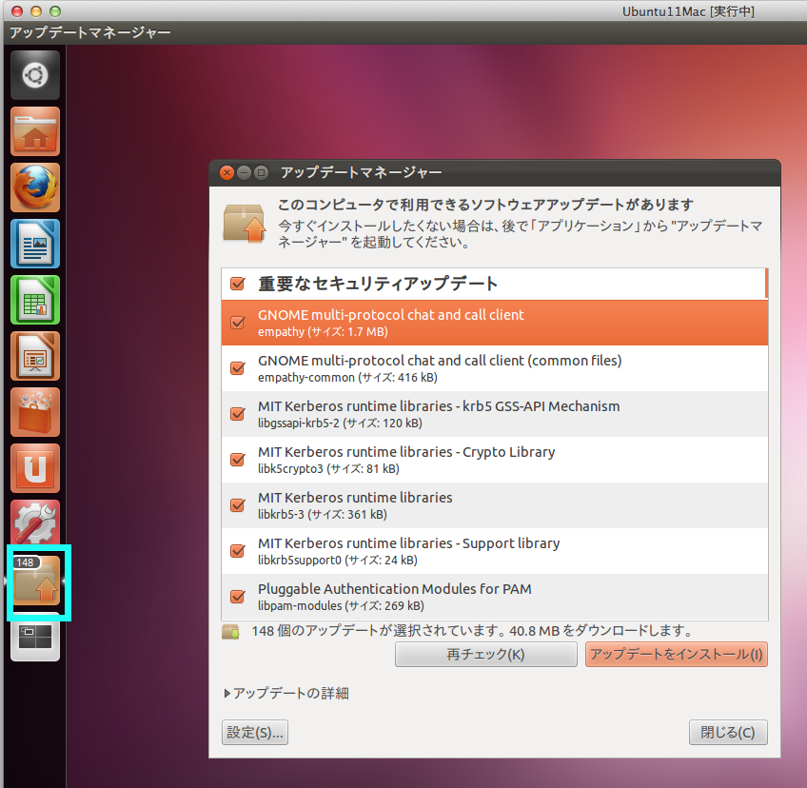Screen dimensions: 807x788
Task: Uncheck the libkrb5support0 checkbox
Action: click(238, 551)
